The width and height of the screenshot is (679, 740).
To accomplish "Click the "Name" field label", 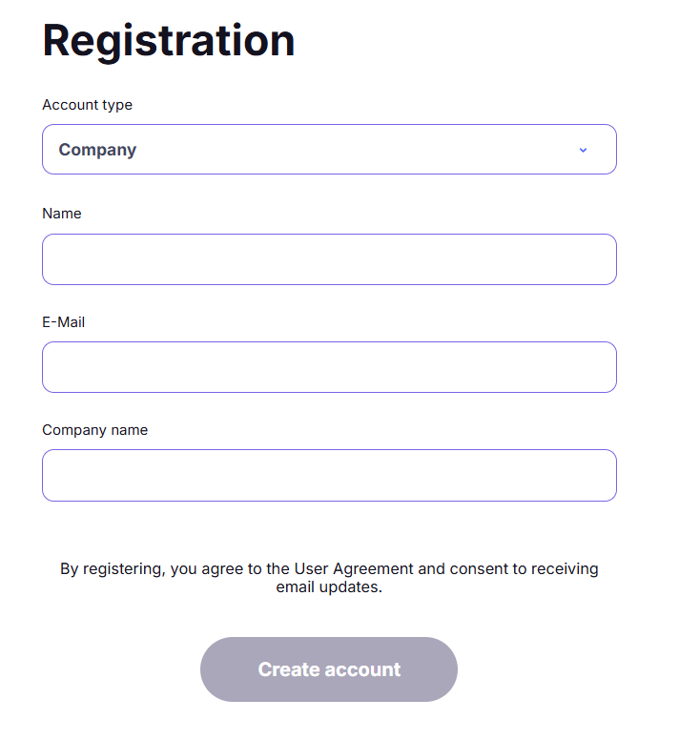I will tap(62, 214).
